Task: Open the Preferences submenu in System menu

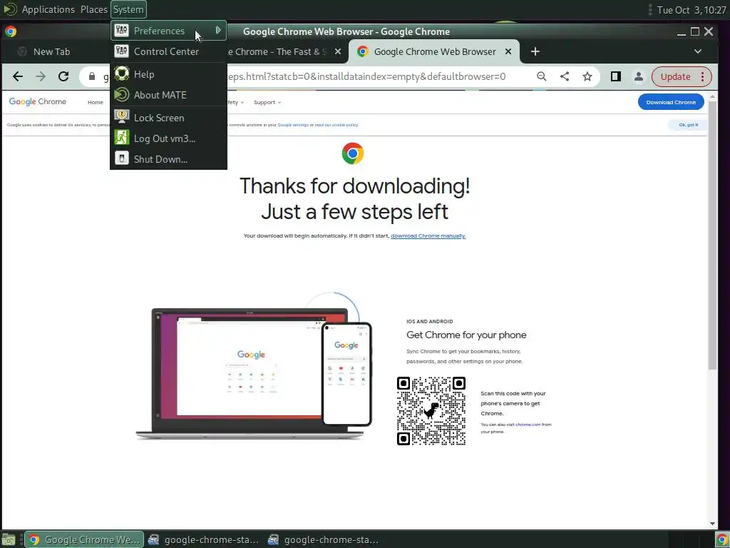Action: (x=168, y=31)
